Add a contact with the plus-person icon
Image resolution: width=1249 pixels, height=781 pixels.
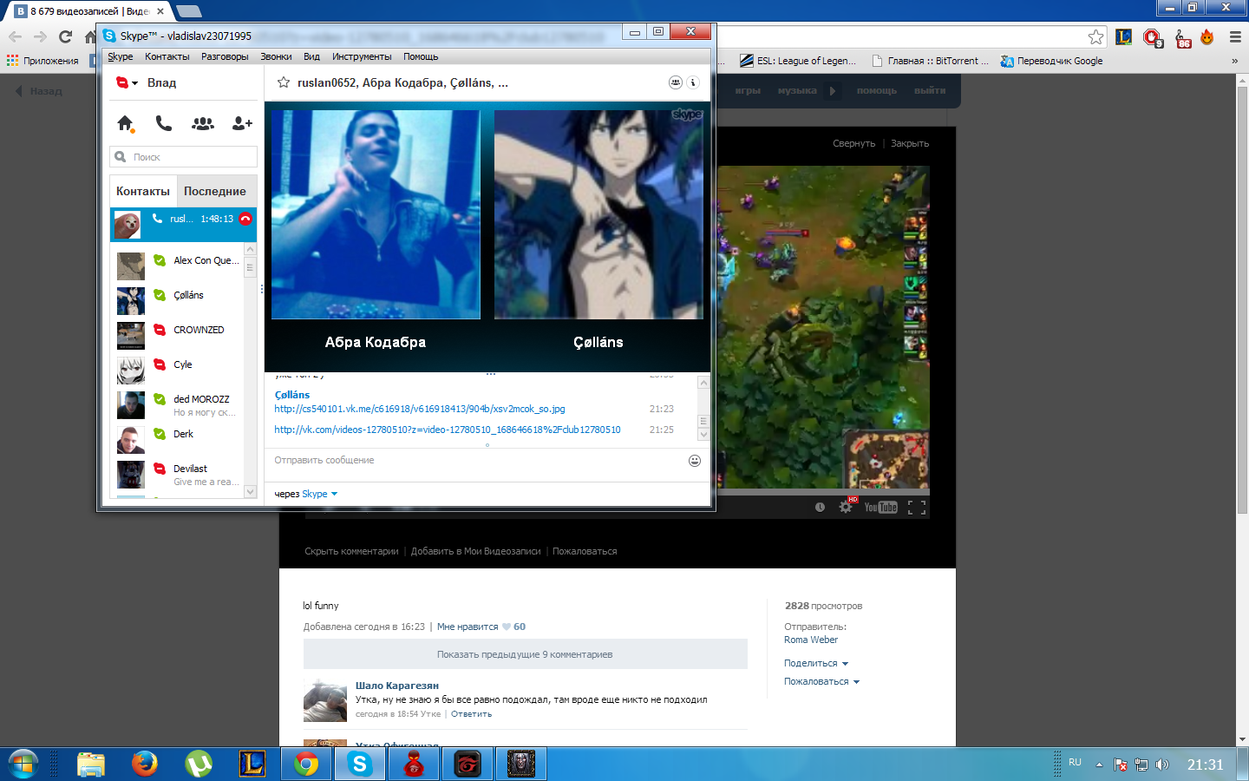point(242,123)
